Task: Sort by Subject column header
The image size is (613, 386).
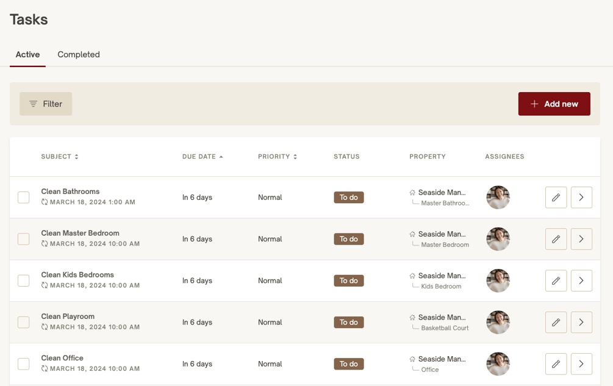Action: [x=59, y=157]
